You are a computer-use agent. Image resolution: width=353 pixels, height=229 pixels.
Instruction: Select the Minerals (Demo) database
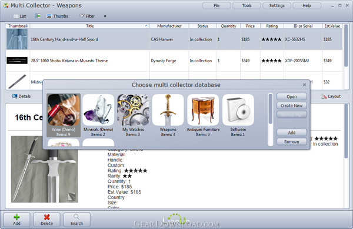tap(98, 115)
